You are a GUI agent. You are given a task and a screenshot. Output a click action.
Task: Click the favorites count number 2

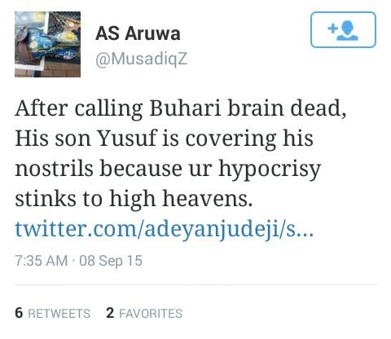110,313
